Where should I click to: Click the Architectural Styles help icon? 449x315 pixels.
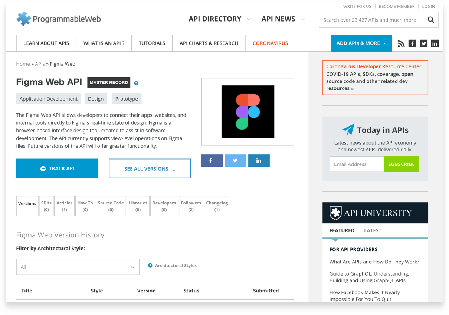(150, 265)
